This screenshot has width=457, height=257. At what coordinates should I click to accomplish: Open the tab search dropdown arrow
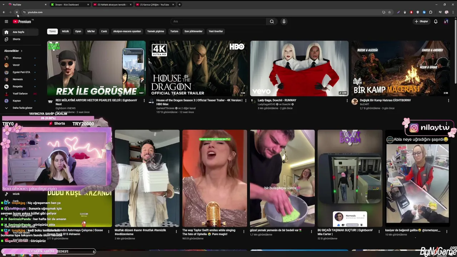(x=4, y=5)
